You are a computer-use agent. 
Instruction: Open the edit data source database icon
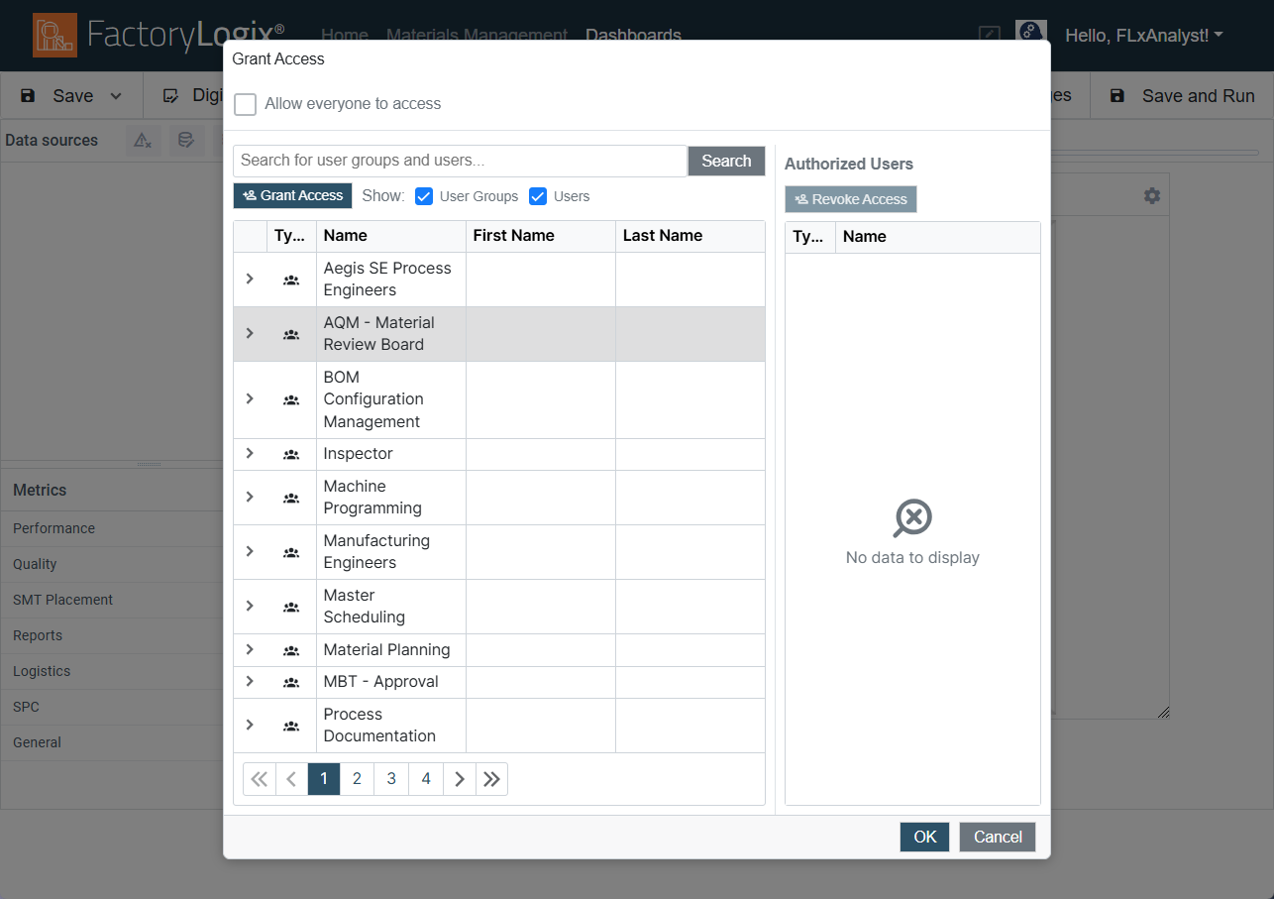[185, 140]
